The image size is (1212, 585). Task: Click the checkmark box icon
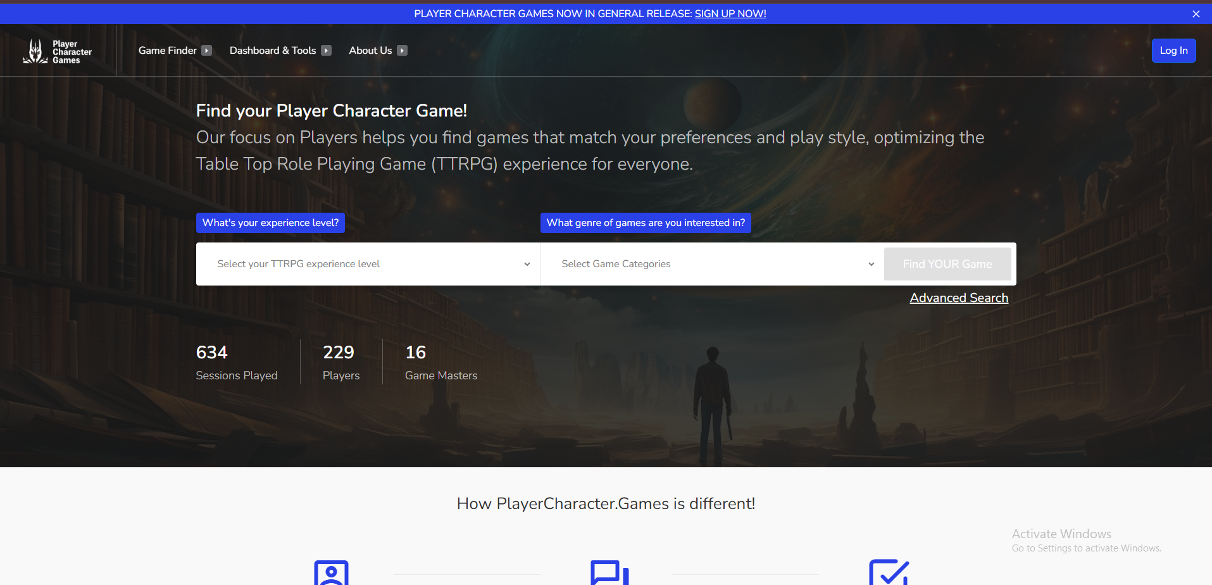(x=888, y=573)
